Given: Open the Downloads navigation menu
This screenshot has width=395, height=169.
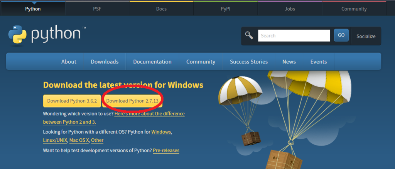Looking at the screenshot, I should point(105,62).
